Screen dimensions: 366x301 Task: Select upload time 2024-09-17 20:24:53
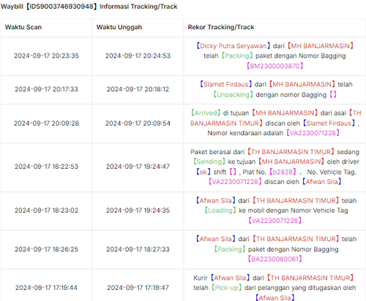(138, 56)
